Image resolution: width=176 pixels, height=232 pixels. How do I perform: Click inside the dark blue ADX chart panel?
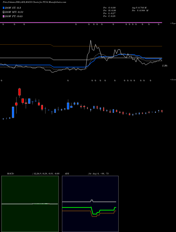[x=90, y=204]
